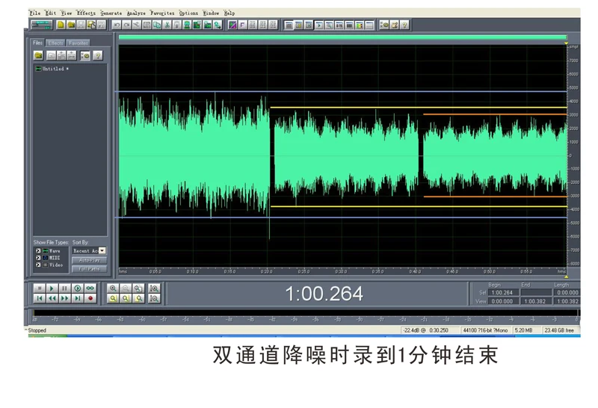Click the Undo toolbar icon

(117, 25)
